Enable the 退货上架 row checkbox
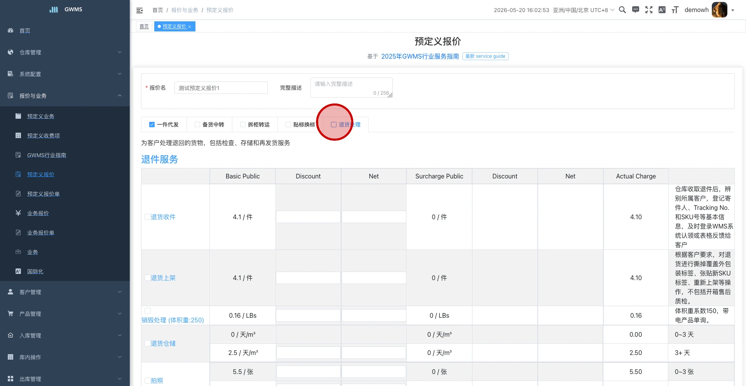 coord(148,278)
